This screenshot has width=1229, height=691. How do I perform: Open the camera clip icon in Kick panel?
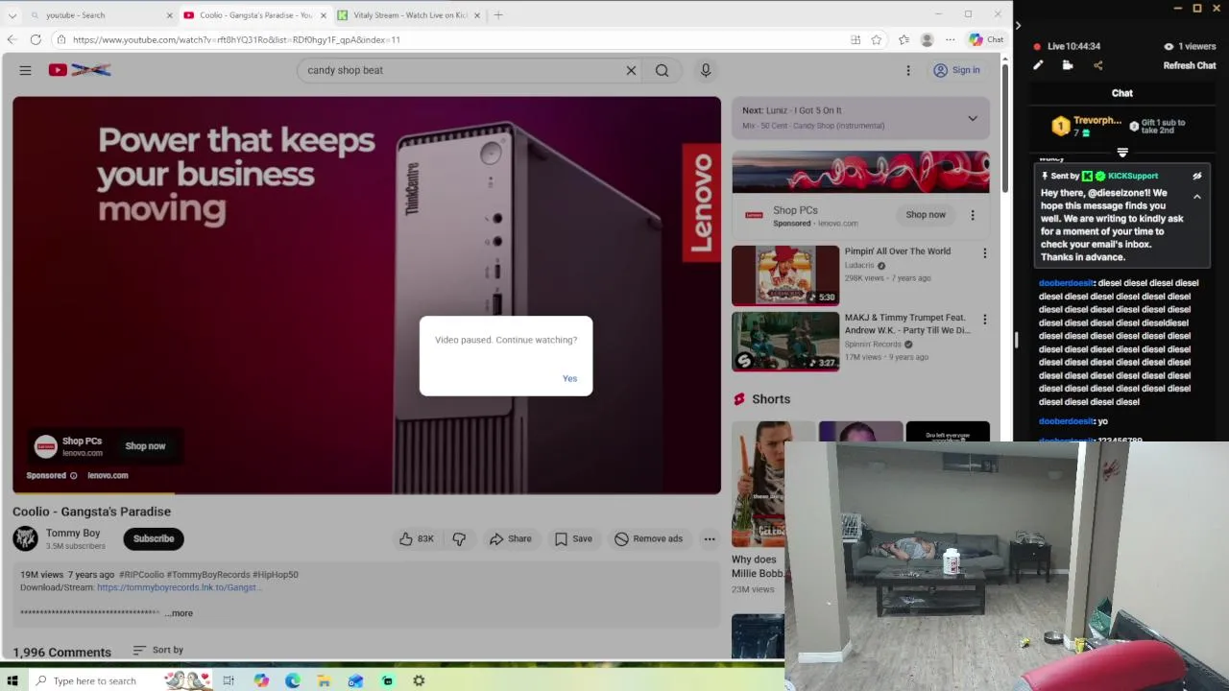tap(1068, 65)
